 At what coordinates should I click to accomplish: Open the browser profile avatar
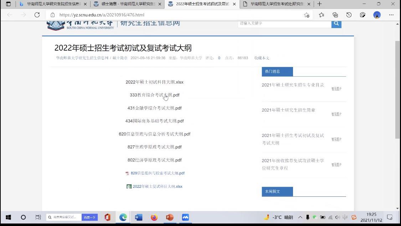click(x=377, y=15)
